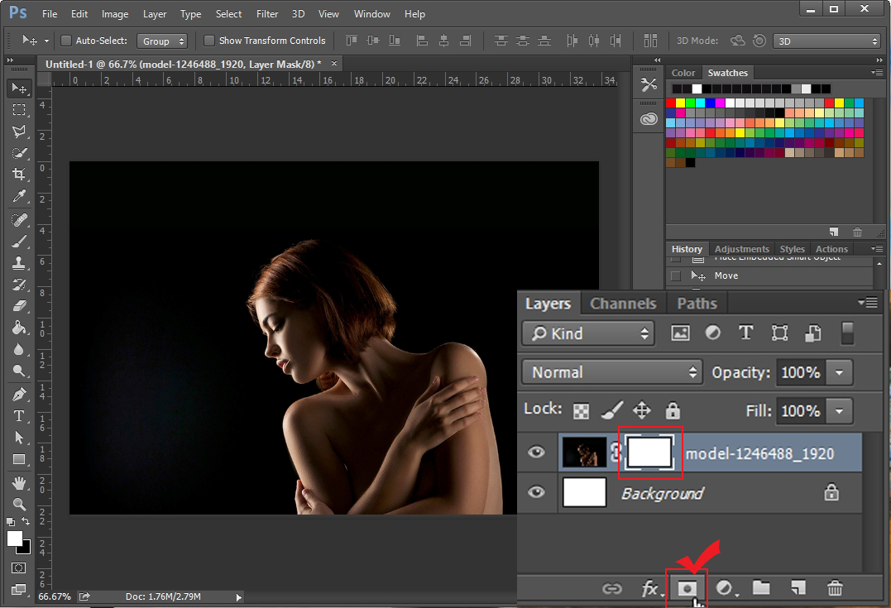Select the Eyedropper tool
Screen dimensions: 891x608
click(18, 197)
